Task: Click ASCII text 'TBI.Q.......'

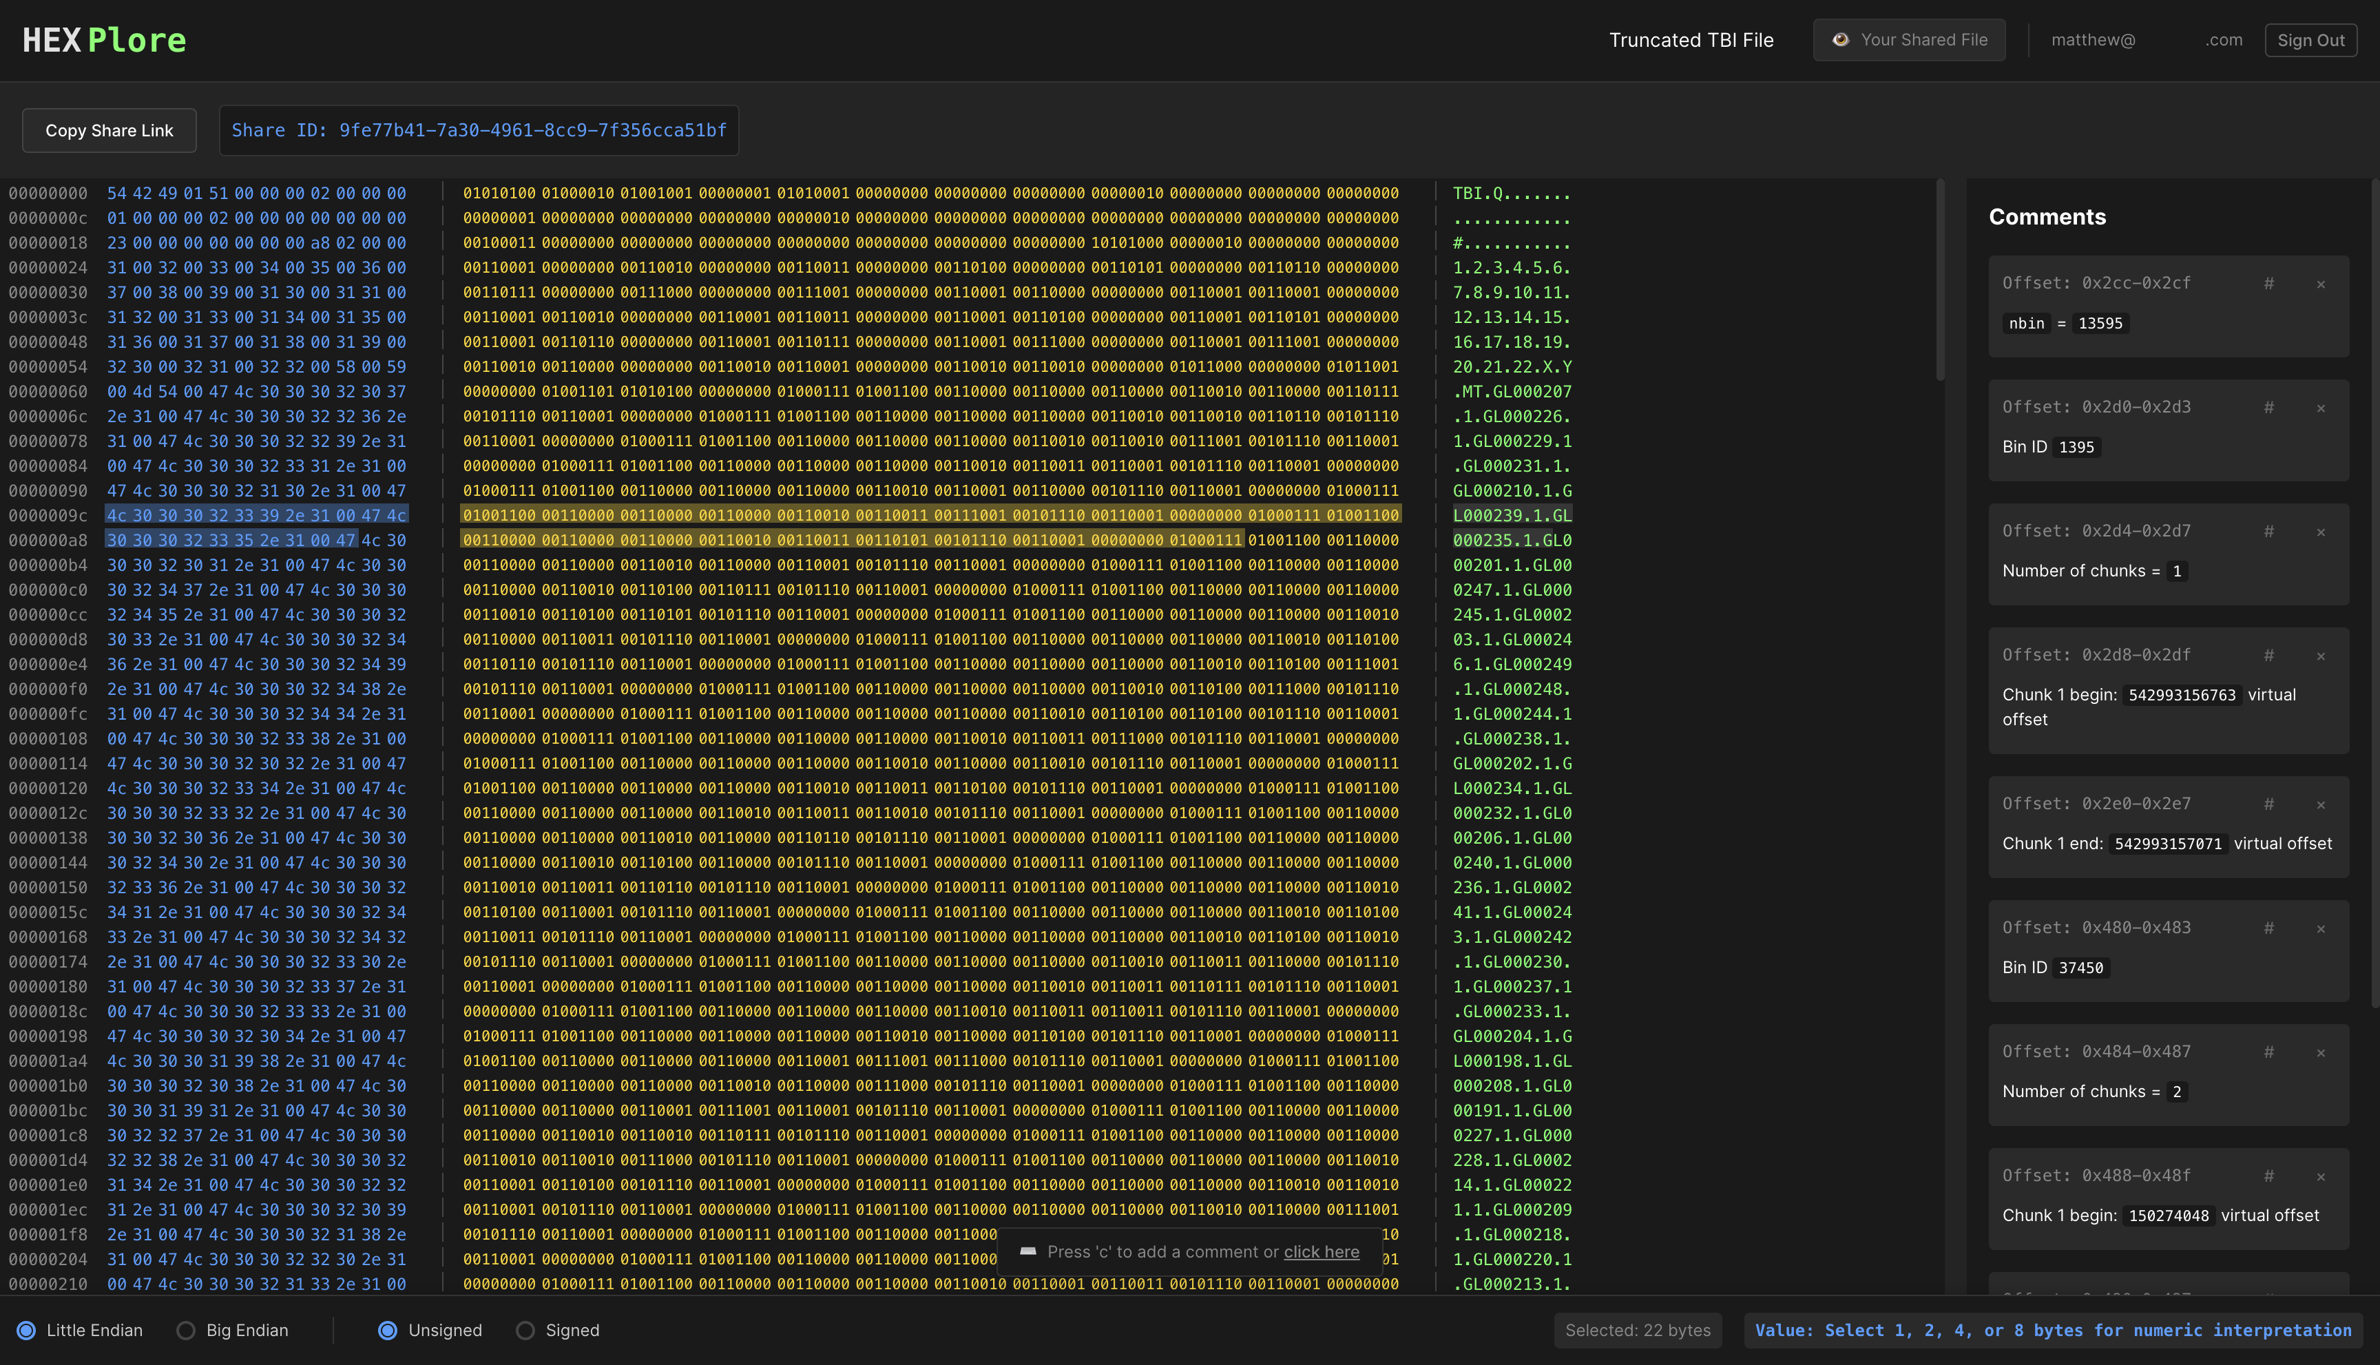Action: pyautogui.click(x=1512, y=193)
